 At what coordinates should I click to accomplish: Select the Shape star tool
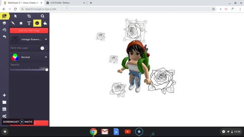tap(21, 23)
